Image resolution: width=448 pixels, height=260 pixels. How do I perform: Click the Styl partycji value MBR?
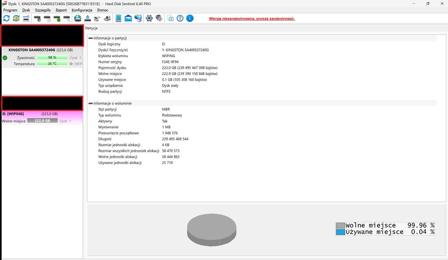[x=166, y=109]
